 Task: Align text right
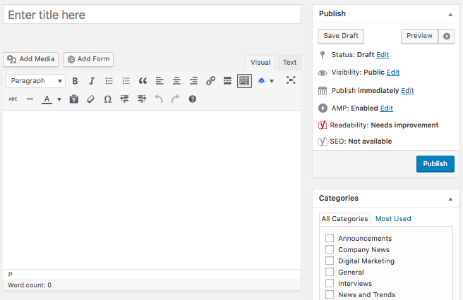tap(193, 81)
